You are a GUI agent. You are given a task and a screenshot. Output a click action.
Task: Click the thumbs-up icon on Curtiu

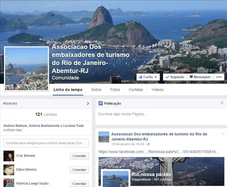[x=140, y=77]
